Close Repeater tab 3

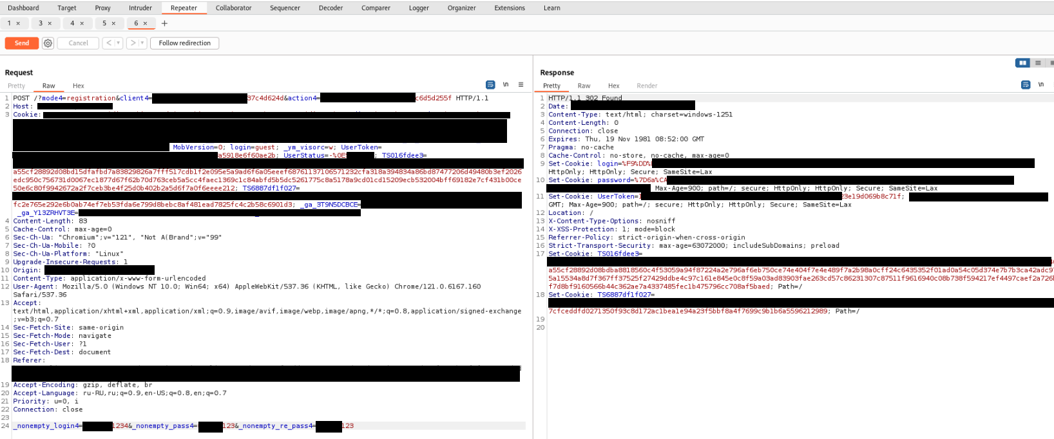[50, 23]
